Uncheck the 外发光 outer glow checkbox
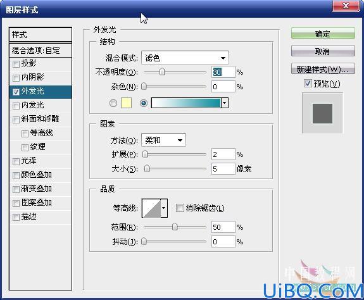This screenshot has height=300, width=364. [x=16, y=92]
